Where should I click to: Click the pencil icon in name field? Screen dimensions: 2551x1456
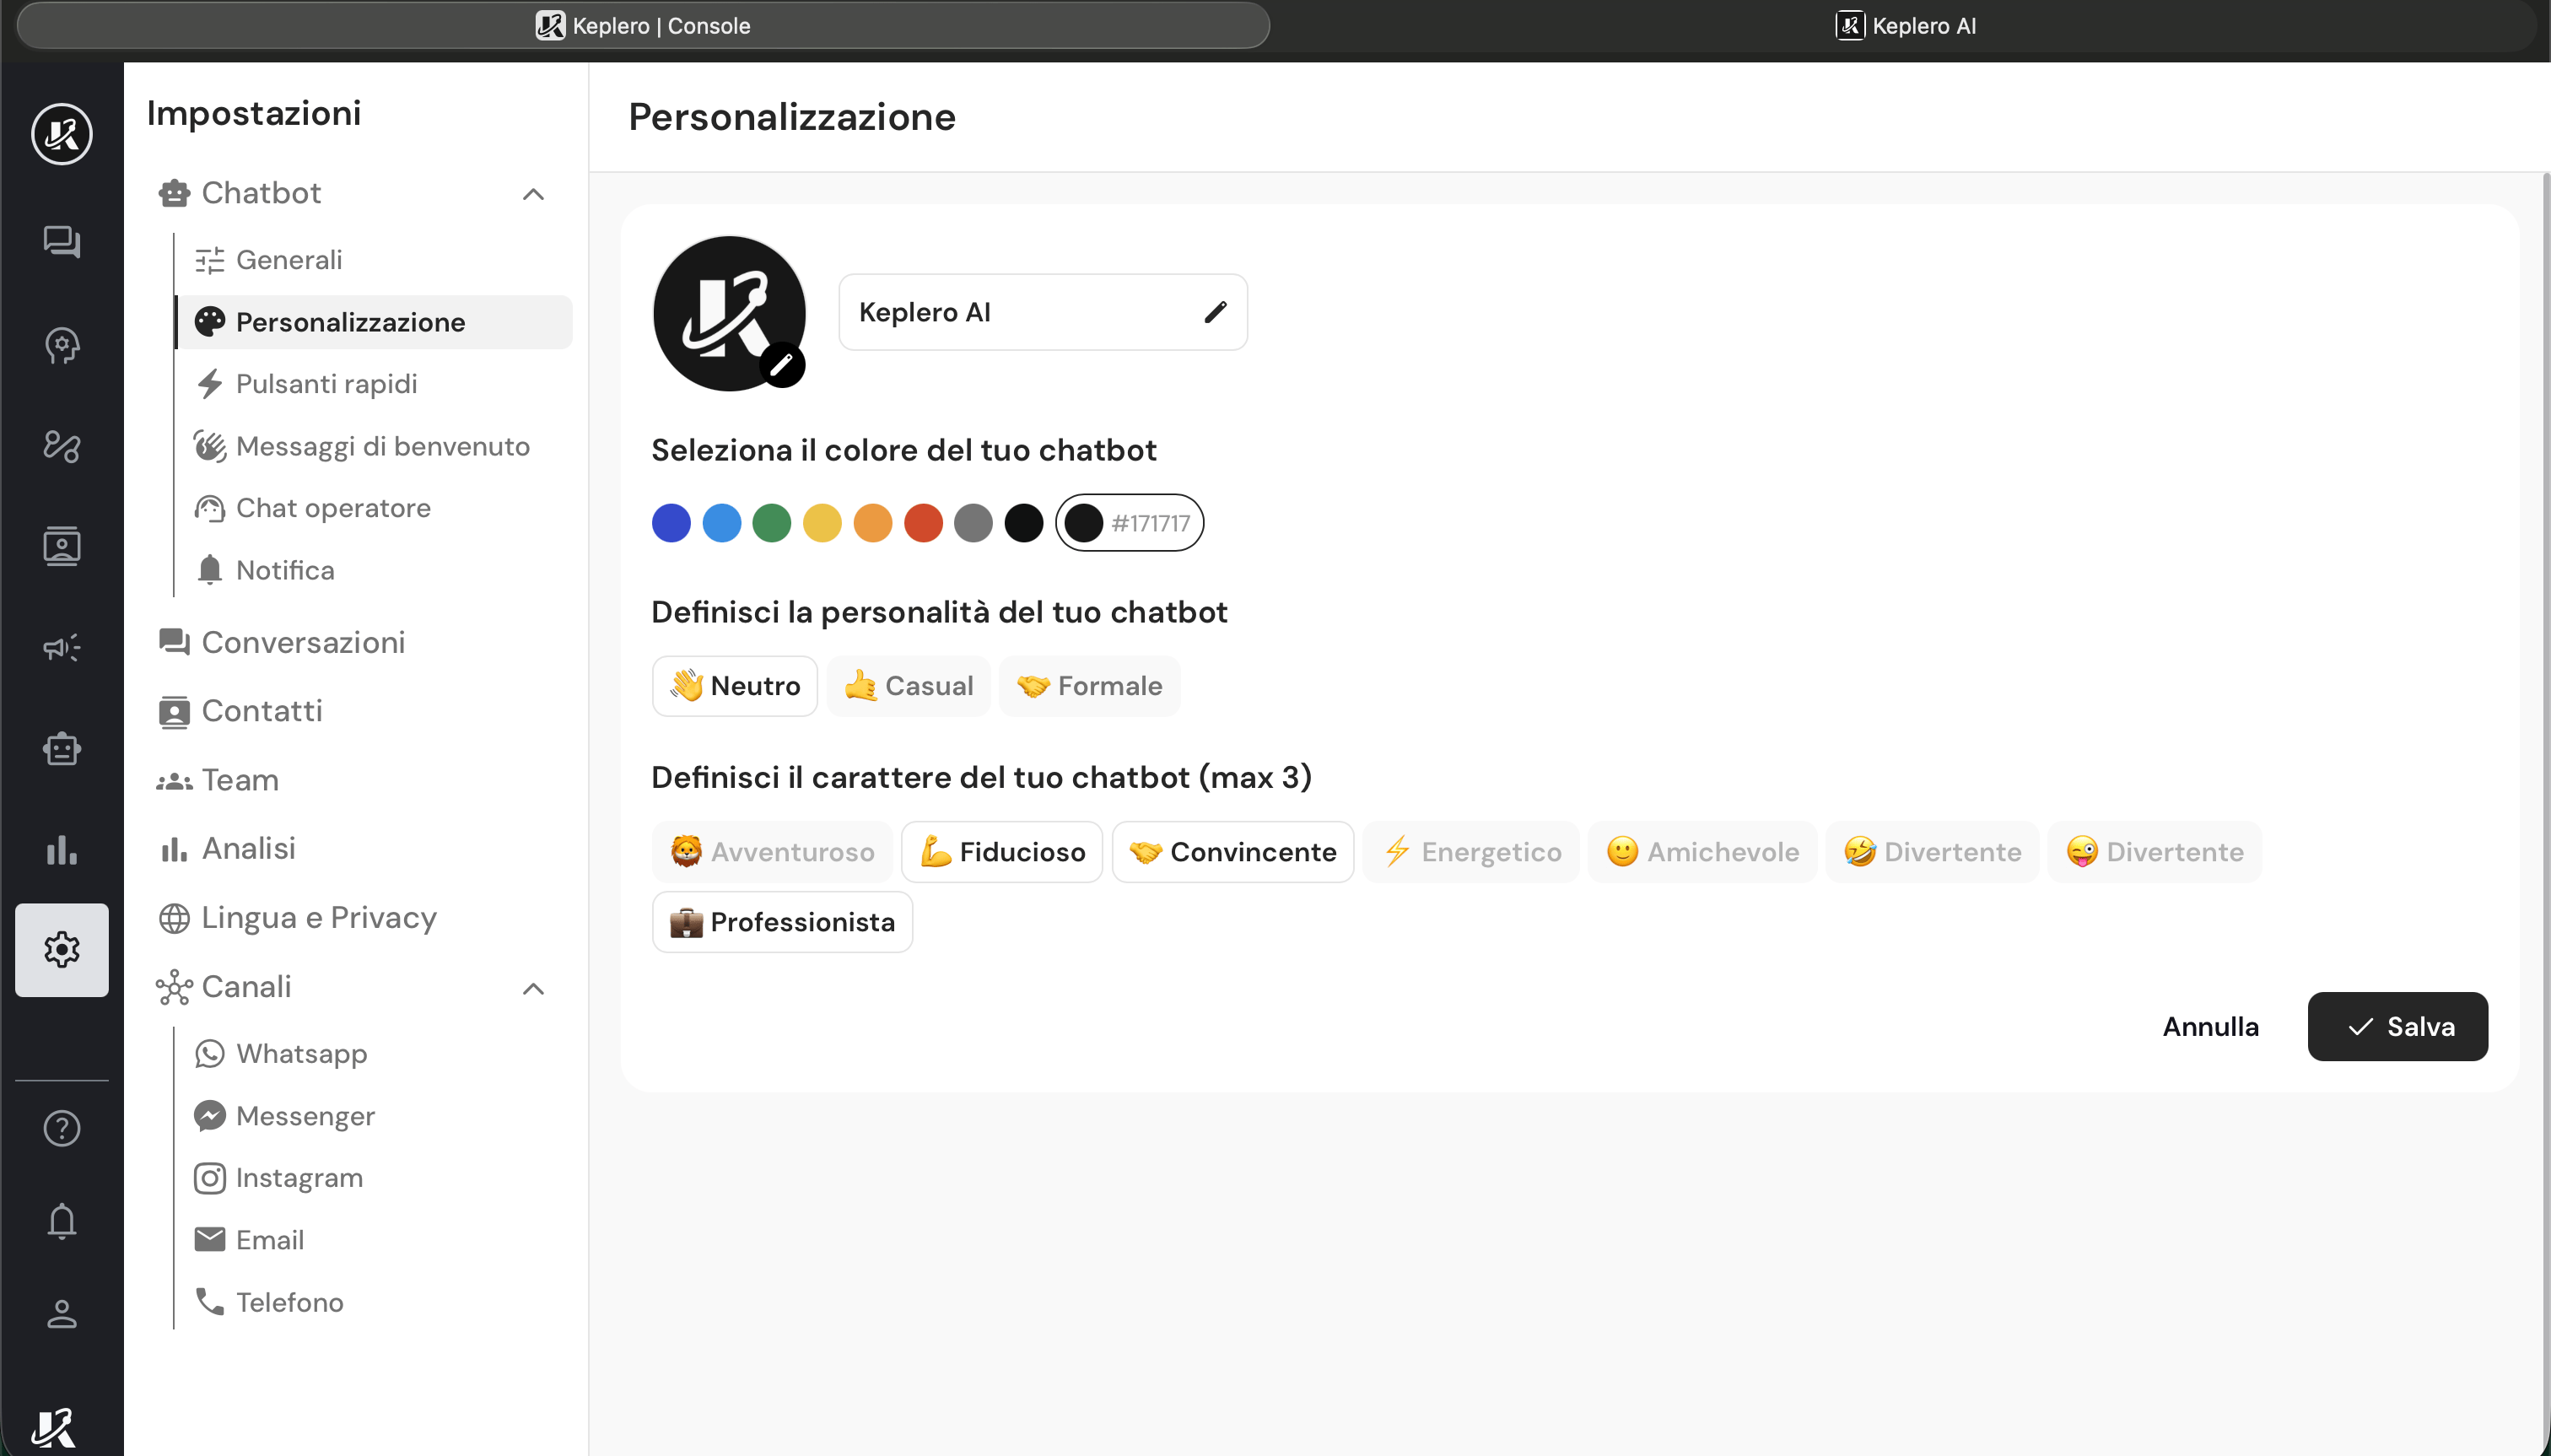[x=1215, y=312]
